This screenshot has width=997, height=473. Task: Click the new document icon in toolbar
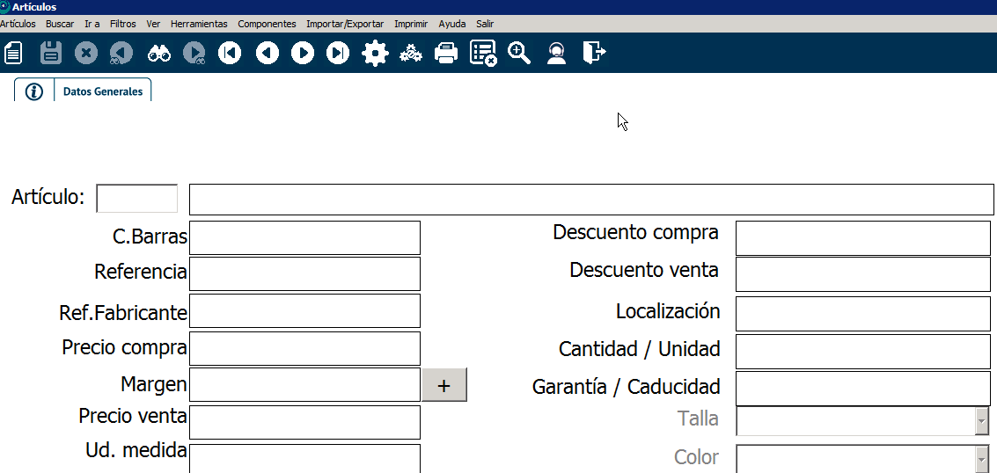[x=13, y=54]
